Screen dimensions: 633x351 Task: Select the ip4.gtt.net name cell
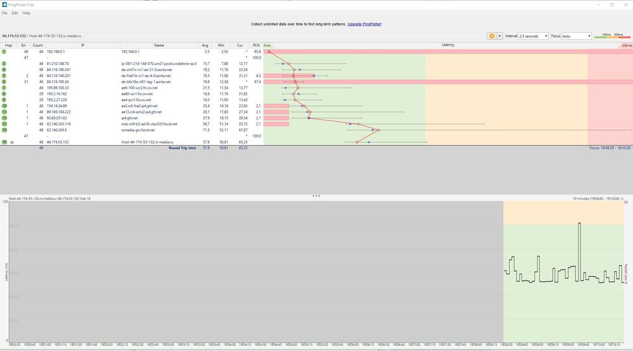[129, 118]
